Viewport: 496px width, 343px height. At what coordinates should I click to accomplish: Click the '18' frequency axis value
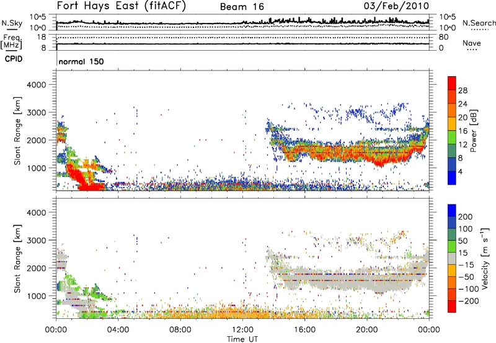pyautogui.click(x=42, y=37)
